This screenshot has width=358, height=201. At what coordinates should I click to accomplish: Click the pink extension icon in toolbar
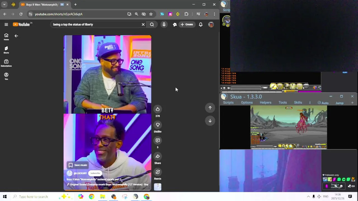(170, 14)
